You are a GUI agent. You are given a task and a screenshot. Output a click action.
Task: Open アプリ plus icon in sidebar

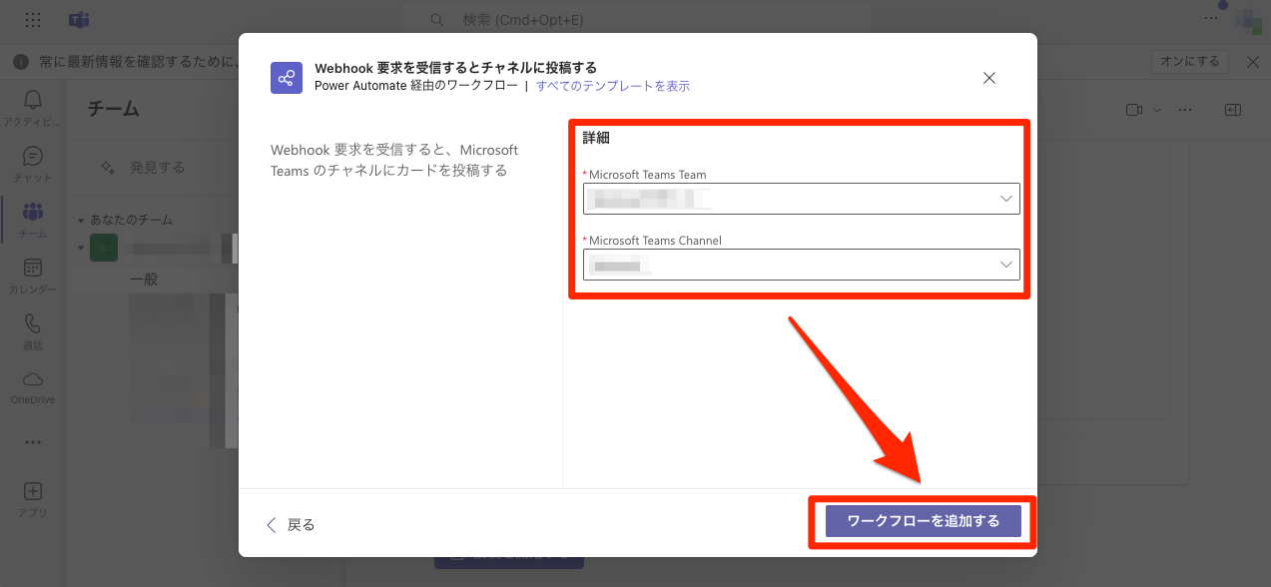[x=33, y=499]
